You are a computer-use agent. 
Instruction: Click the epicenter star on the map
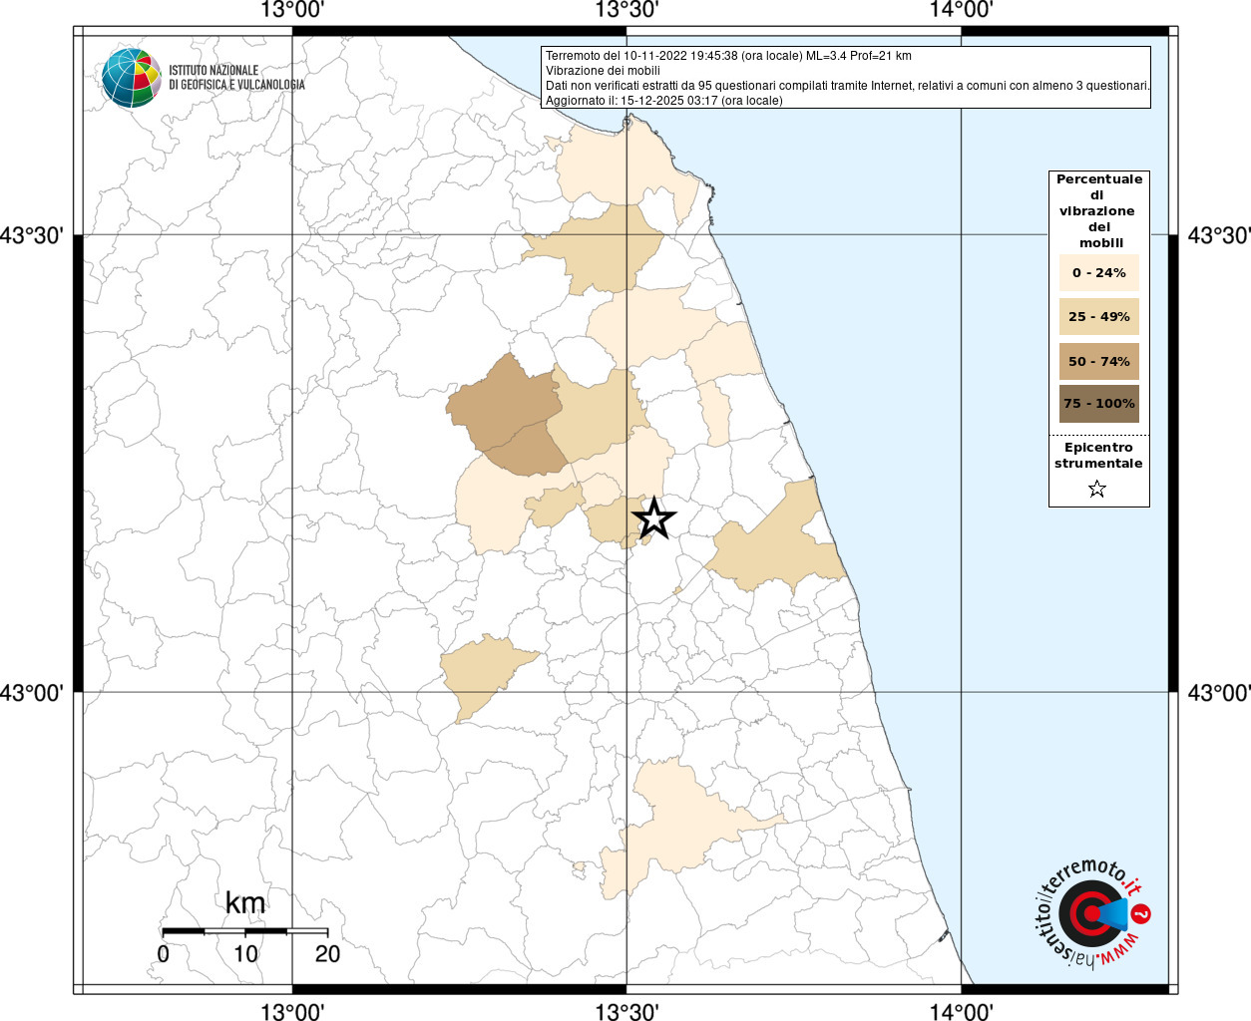click(654, 518)
